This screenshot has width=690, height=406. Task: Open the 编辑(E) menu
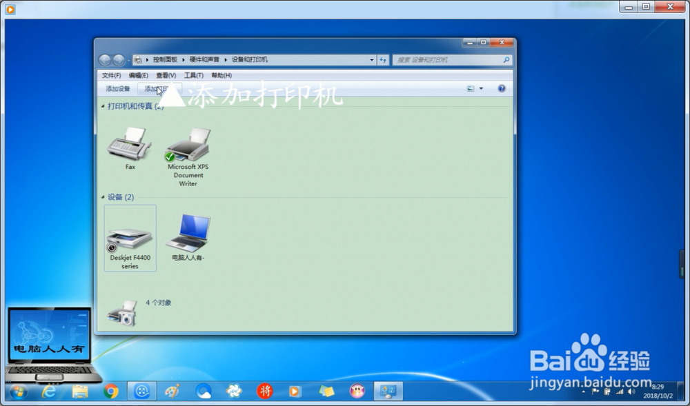pos(139,76)
